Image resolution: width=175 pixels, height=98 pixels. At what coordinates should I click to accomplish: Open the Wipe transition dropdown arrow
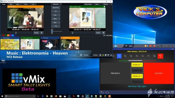coord(60,23)
